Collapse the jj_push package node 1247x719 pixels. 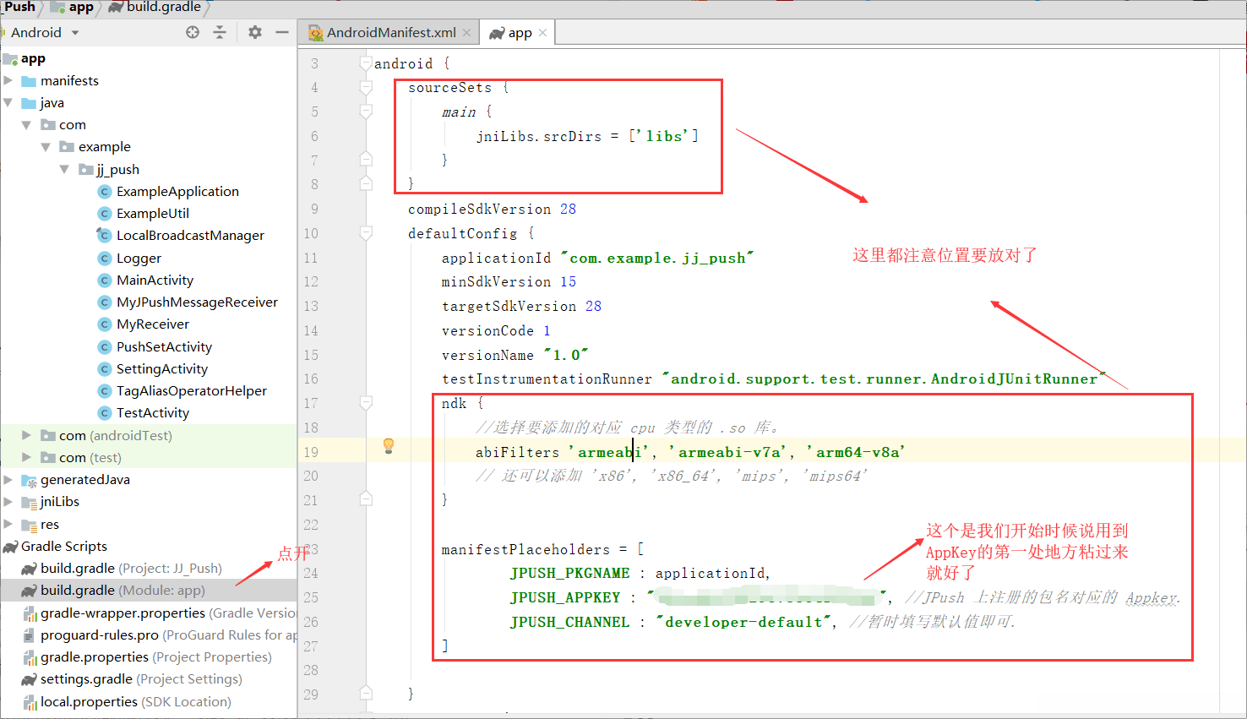(64, 170)
